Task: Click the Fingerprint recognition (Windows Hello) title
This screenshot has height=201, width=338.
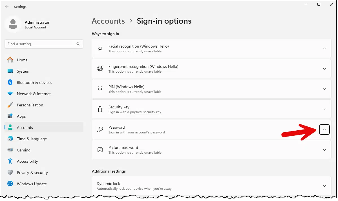Action: pos(143,66)
